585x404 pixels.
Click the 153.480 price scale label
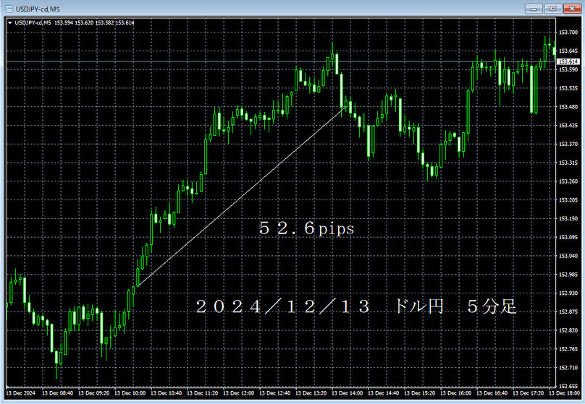pyautogui.click(x=568, y=107)
